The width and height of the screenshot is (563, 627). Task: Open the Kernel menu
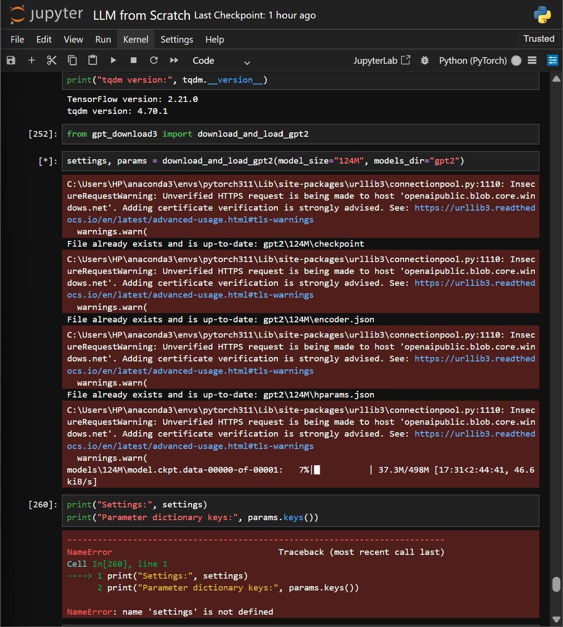[136, 39]
